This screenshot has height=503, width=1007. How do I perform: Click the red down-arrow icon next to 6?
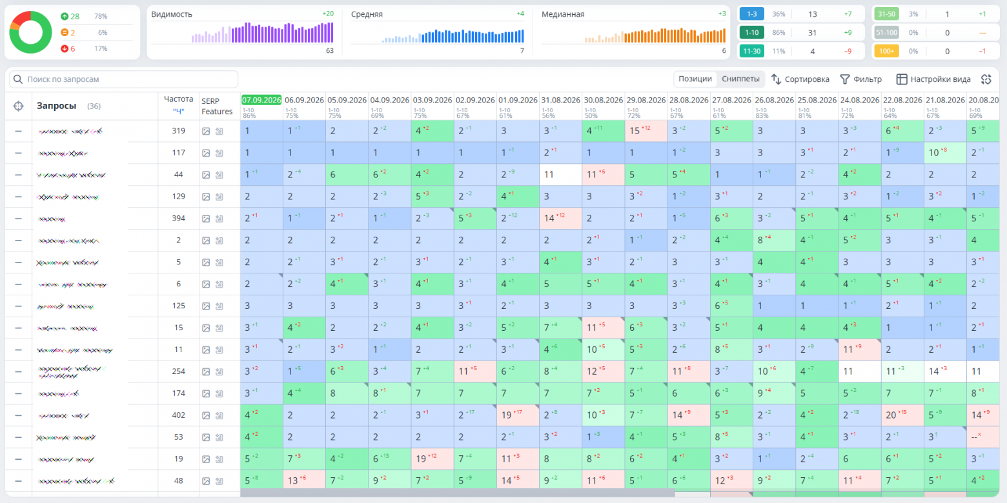[65, 48]
